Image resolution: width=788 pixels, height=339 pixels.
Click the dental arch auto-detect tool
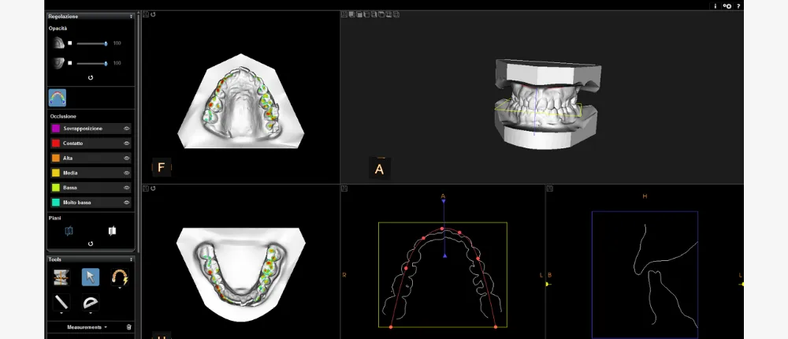coord(120,277)
